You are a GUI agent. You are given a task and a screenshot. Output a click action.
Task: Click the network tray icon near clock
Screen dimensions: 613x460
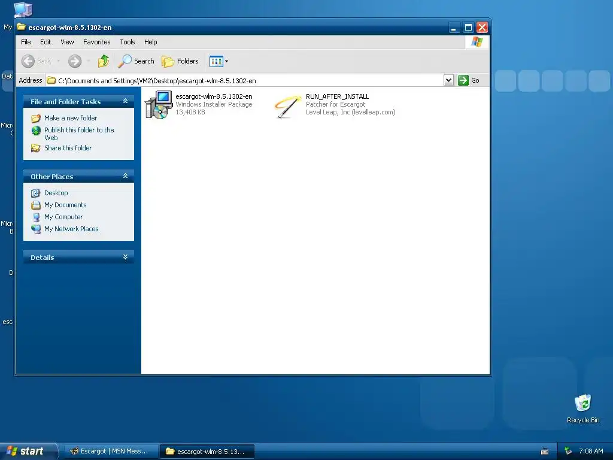pyautogui.click(x=568, y=451)
